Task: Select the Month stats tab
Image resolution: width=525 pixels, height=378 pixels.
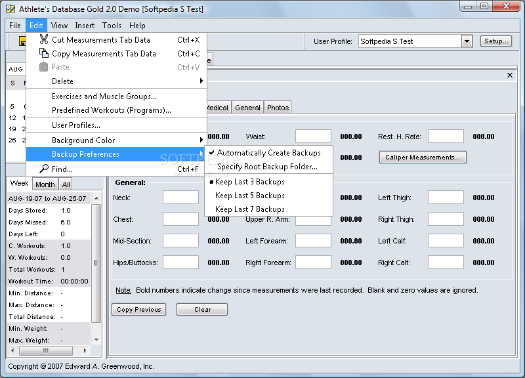Action: [45, 184]
